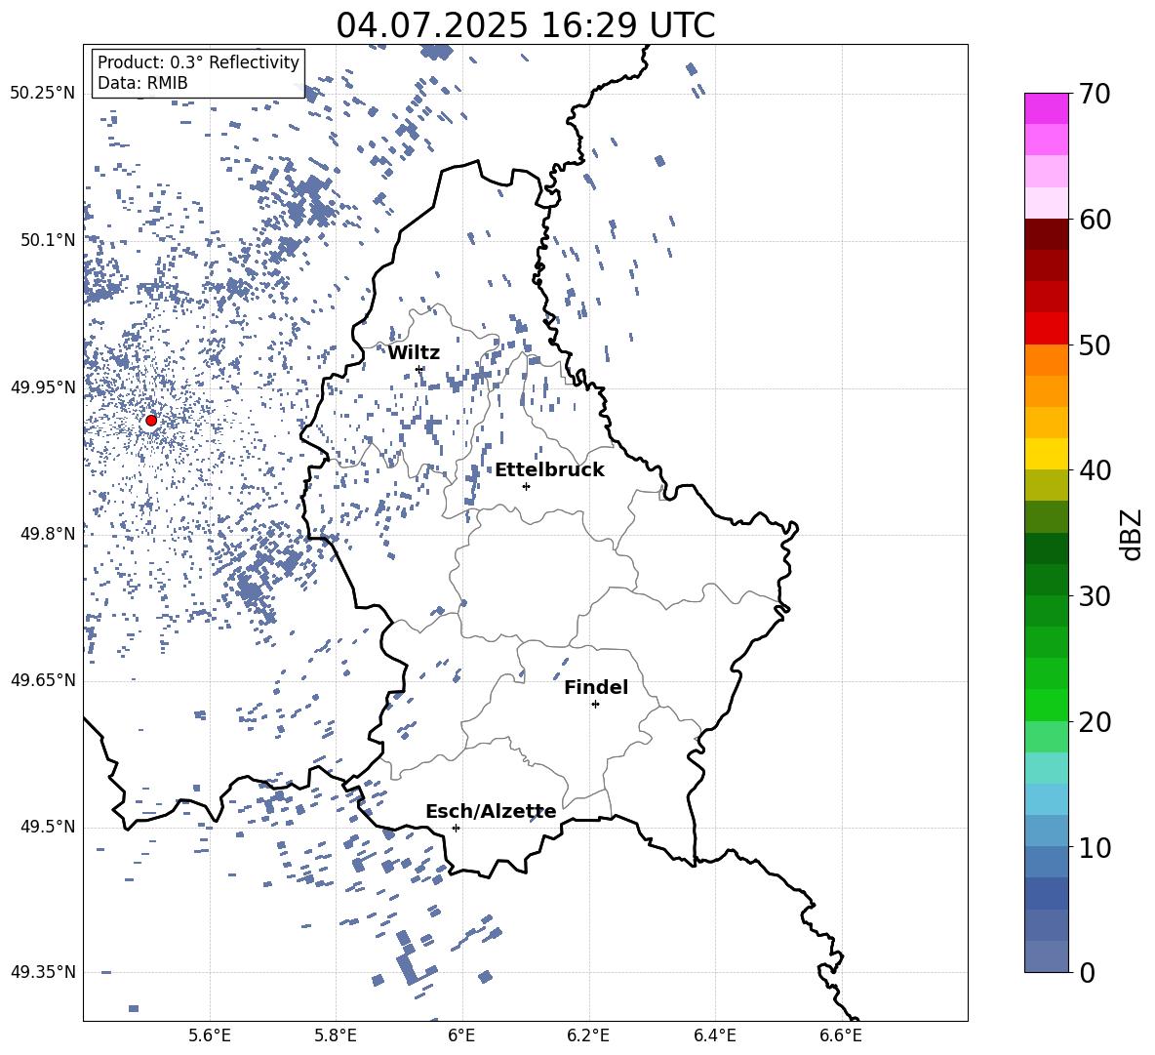Screen dimensions: 1155x1055
Task: Click the 'Product: 0.3° Reflectivity' text
Action: click(198, 62)
